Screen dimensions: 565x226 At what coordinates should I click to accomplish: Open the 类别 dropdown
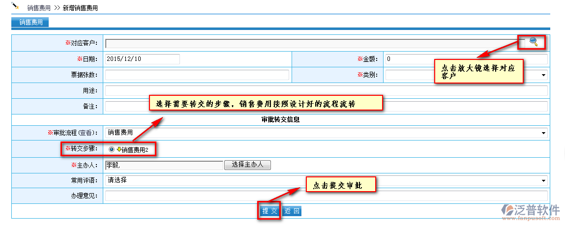click(x=466, y=75)
